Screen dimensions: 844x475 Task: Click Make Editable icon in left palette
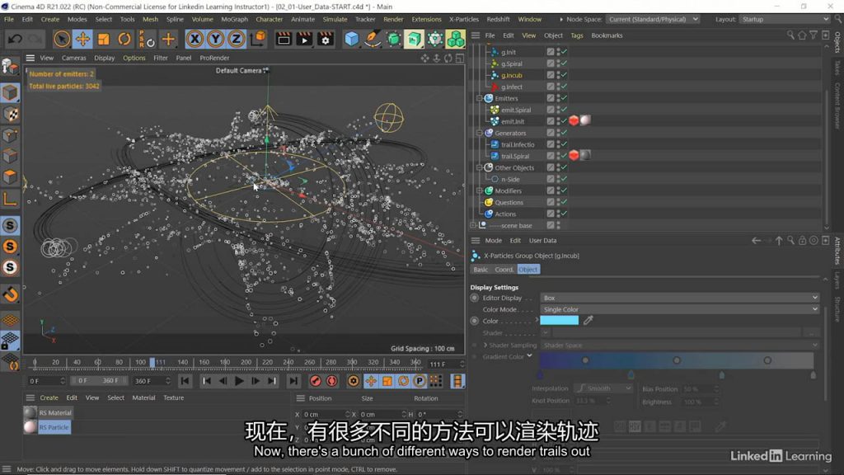[10, 67]
